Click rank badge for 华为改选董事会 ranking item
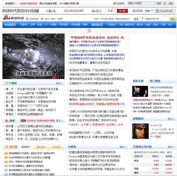Image resolution: width=177 pixels, height=176 pixels. [x=6, y=166]
